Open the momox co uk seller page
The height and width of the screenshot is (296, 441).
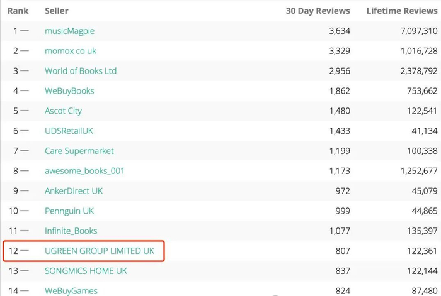71,51
